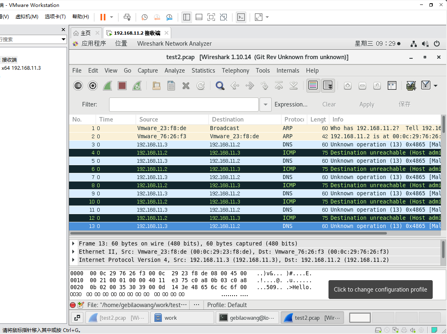
Task: Click the guest power icon
Action: 437,44
